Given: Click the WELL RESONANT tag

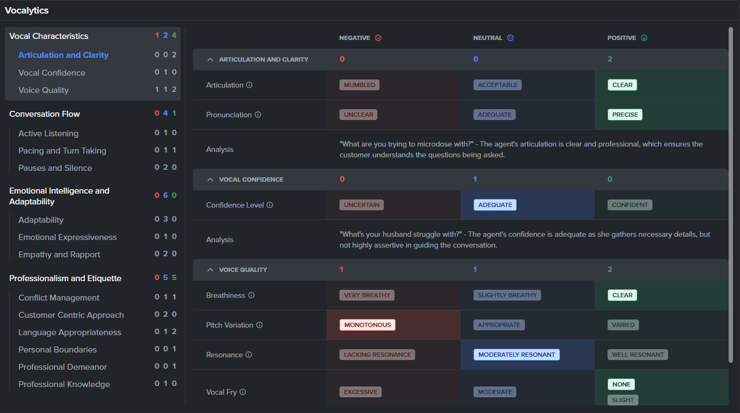Looking at the screenshot, I should coord(638,355).
